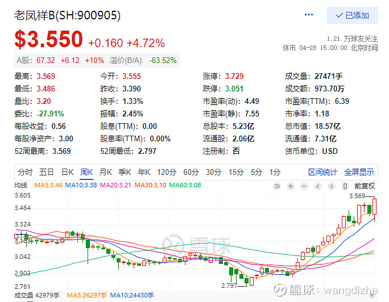
Task: Click the 3.569 high marker on chart
Action: coord(357,196)
